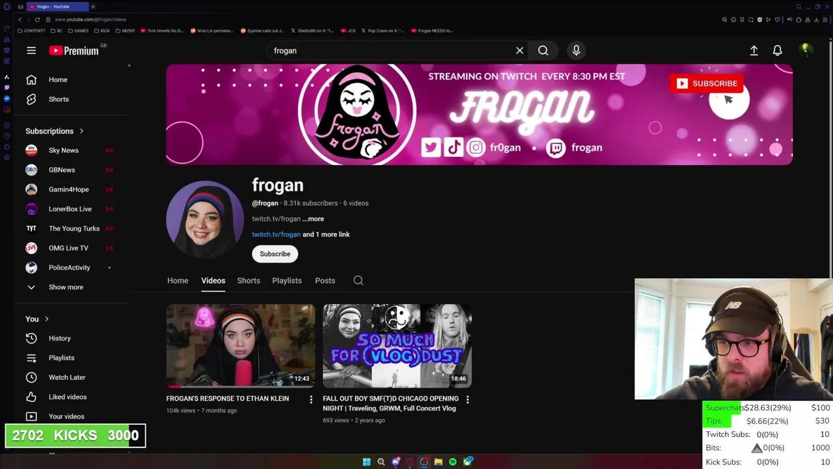Click the YouTube Premium logo
833x469 pixels.
pyautogui.click(x=74, y=51)
